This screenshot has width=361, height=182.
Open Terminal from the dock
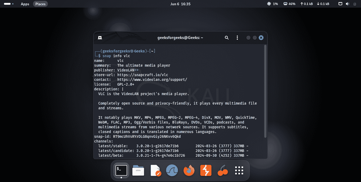click(121, 170)
